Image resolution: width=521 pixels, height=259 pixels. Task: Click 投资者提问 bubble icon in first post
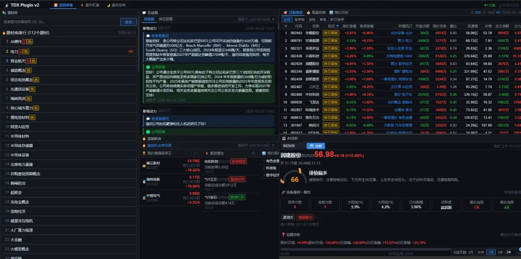click(x=148, y=36)
